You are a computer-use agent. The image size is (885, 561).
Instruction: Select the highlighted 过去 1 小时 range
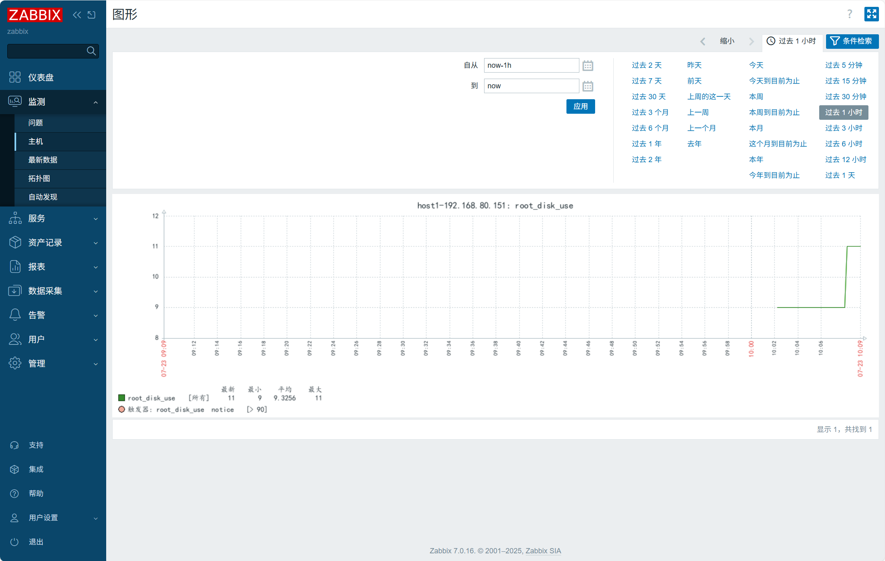click(844, 113)
